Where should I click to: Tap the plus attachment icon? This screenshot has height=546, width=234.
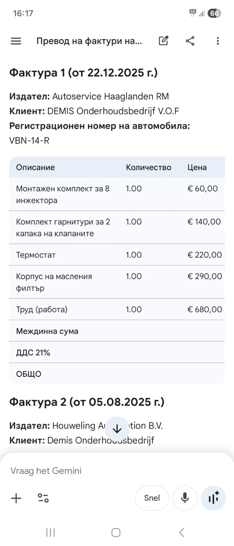(x=16, y=498)
